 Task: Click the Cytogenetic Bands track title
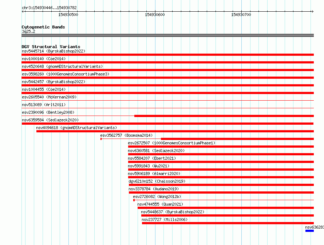(x=43, y=27)
